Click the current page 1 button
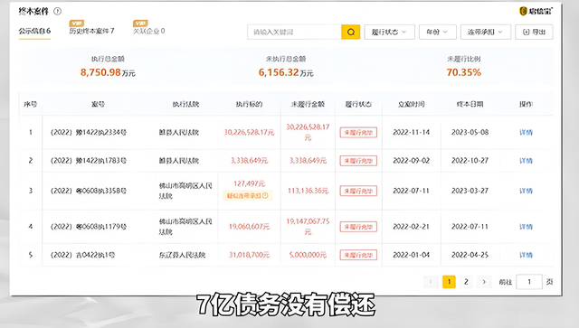The width and height of the screenshot is (579, 328). tap(449, 282)
